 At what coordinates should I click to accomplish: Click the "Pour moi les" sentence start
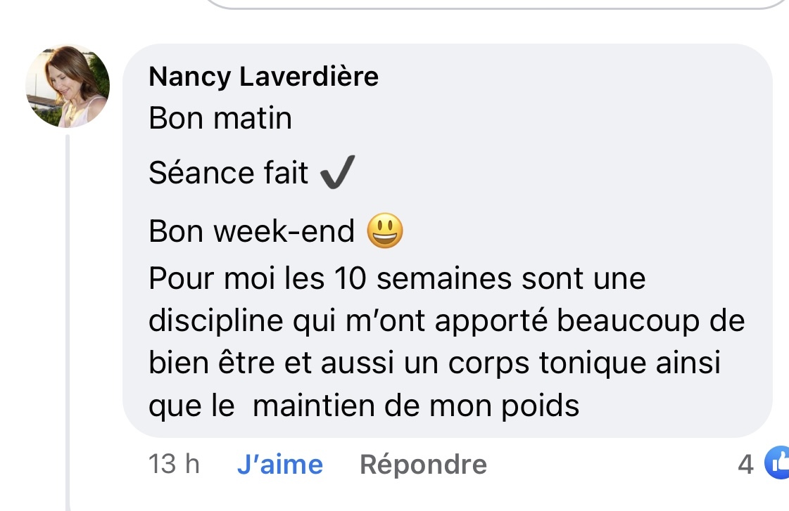(x=215, y=280)
